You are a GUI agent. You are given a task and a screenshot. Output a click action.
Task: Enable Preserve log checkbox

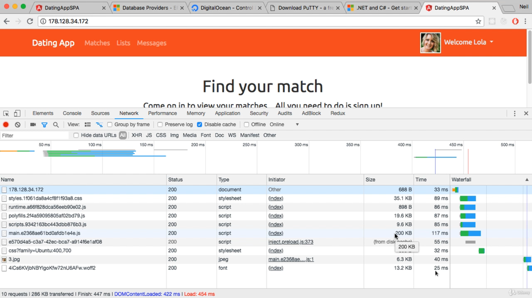coord(160,125)
